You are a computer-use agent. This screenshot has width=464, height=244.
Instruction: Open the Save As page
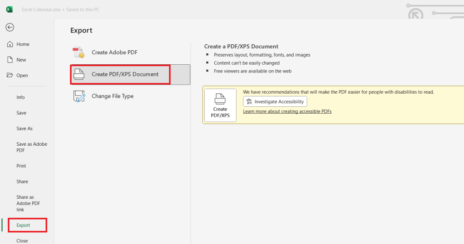point(24,129)
